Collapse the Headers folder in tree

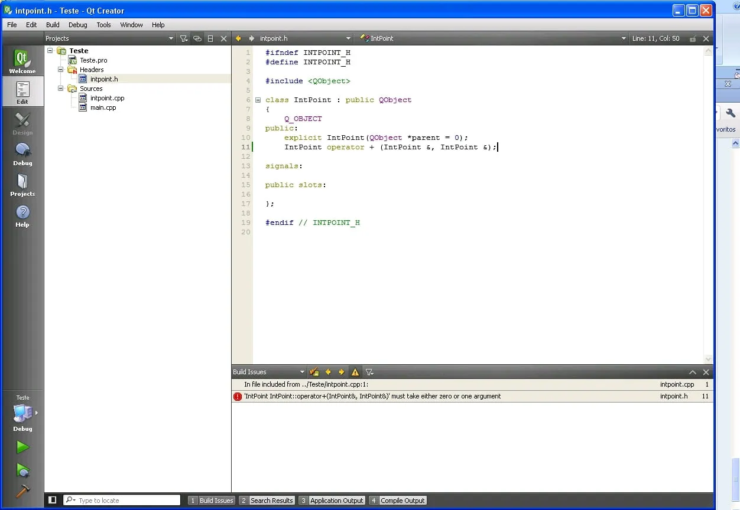coord(60,70)
